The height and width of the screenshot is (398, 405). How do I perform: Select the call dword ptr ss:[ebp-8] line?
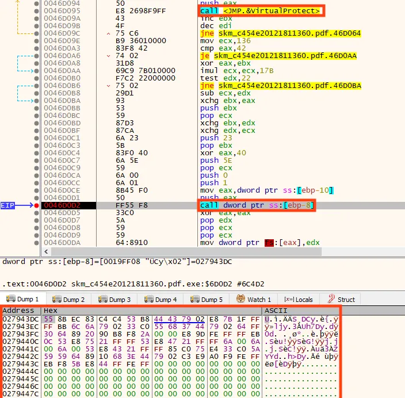(x=257, y=205)
